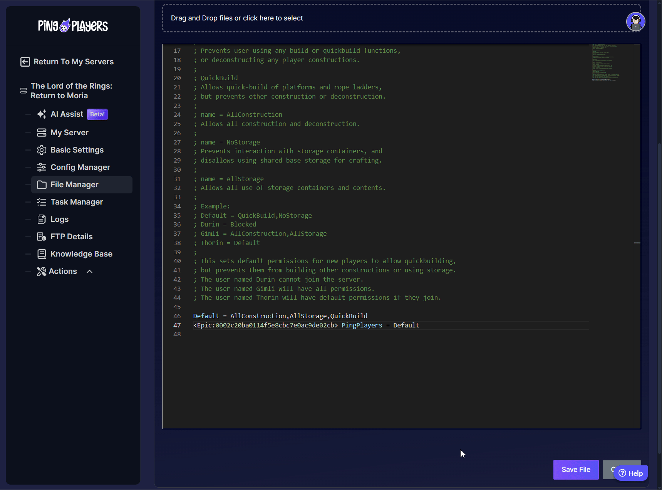Open the user avatar profile icon

(x=635, y=22)
